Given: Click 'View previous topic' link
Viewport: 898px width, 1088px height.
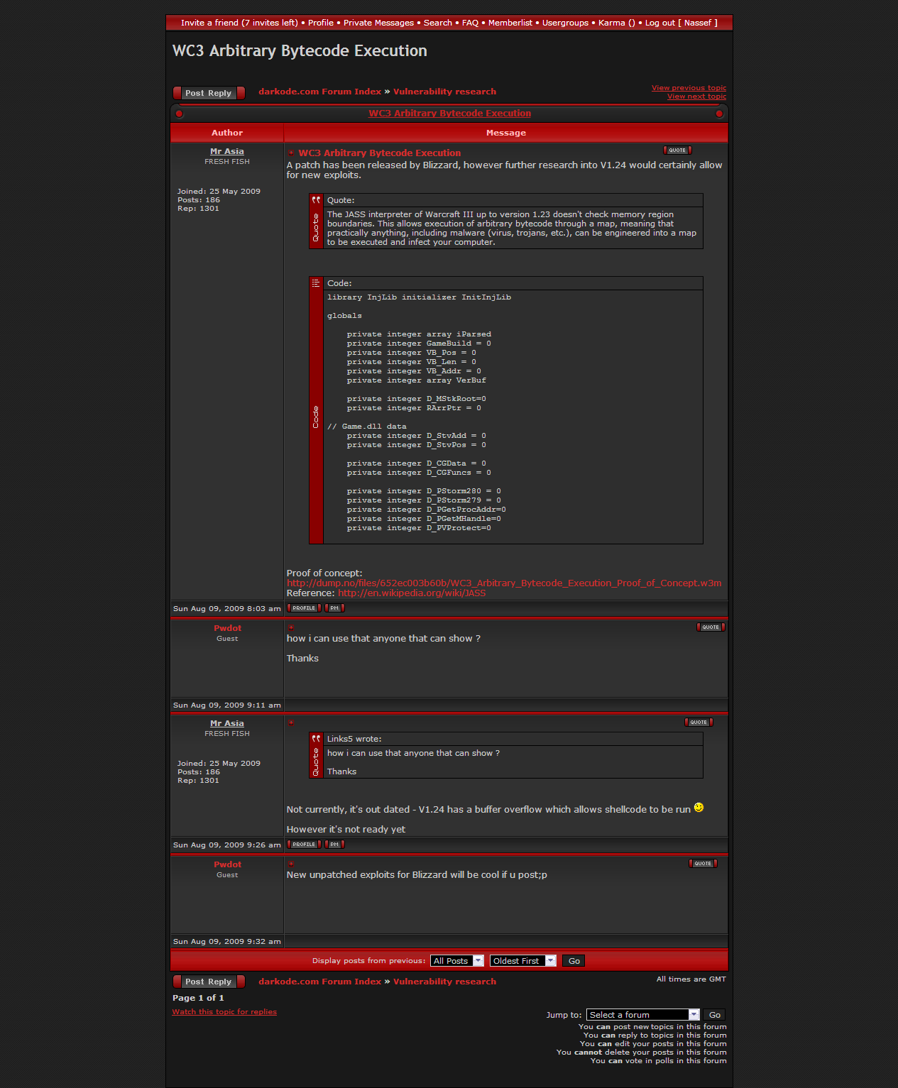Looking at the screenshot, I should pos(689,88).
